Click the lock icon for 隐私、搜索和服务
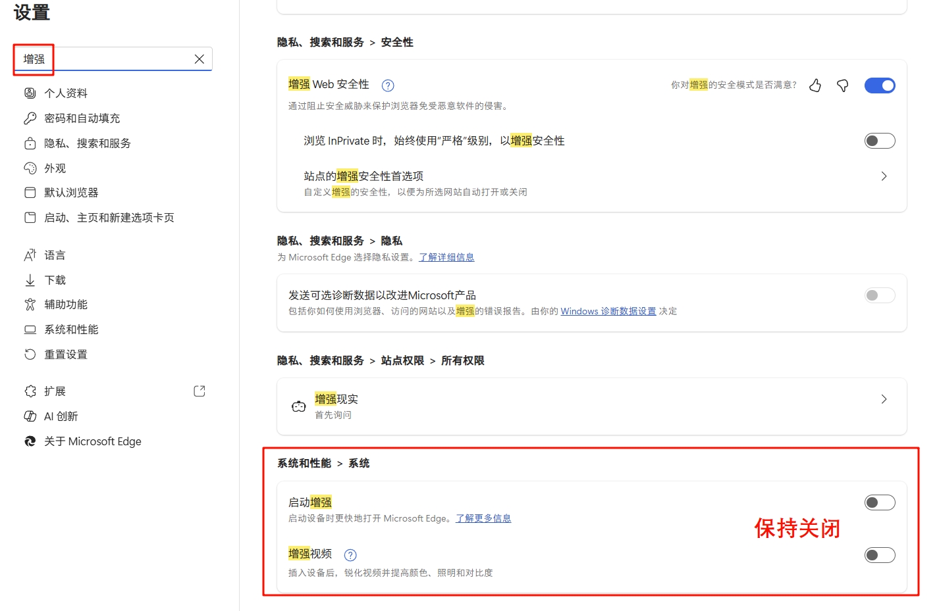937x611 pixels. tap(30, 143)
